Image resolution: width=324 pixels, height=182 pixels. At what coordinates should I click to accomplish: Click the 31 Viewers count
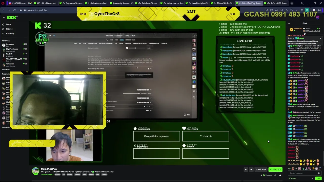coord(266,175)
